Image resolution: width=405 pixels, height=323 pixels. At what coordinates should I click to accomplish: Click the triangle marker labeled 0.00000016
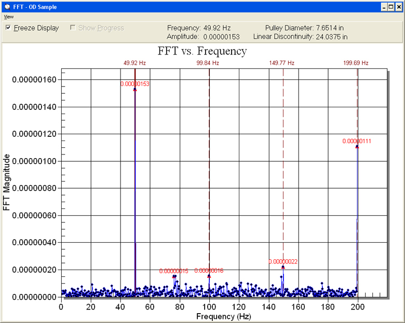pyautogui.click(x=209, y=276)
